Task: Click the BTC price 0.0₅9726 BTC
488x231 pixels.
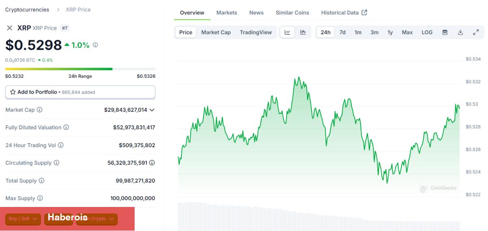Action: 20,60
